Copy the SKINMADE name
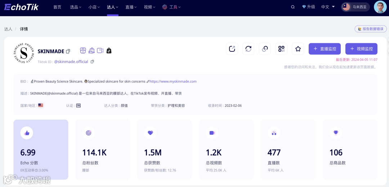389x187 pixels. (68, 51)
